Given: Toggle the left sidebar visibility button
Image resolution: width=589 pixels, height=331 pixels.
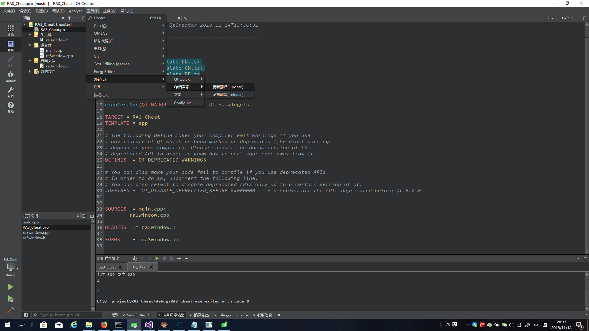Looking at the screenshot, I should coord(26,315).
